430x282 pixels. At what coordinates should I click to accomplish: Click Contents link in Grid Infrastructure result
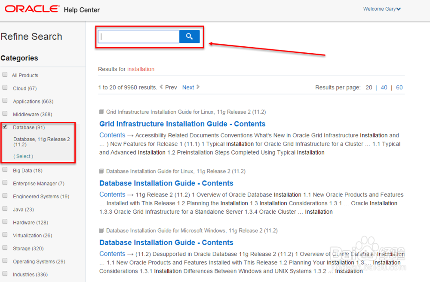coord(112,135)
